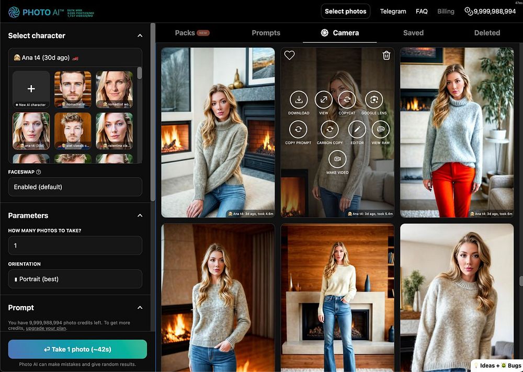Switch to the Packs tab

[192, 33]
